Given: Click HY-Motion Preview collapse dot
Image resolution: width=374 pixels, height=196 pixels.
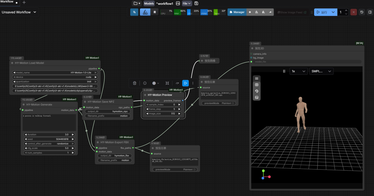Looking at the screenshot, I should (145, 95).
